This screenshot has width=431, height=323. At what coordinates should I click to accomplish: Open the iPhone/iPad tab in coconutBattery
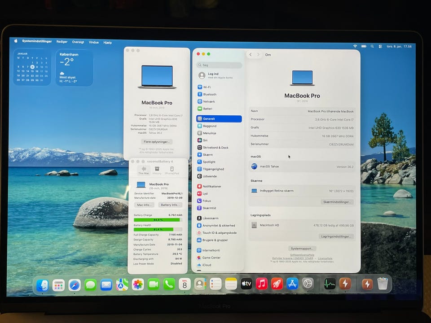(172, 170)
